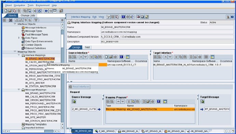The height and width of the screenshot is (134, 236).
Task: Click the copy icon in Mapping Program toolbar
Action: coord(133,101)
